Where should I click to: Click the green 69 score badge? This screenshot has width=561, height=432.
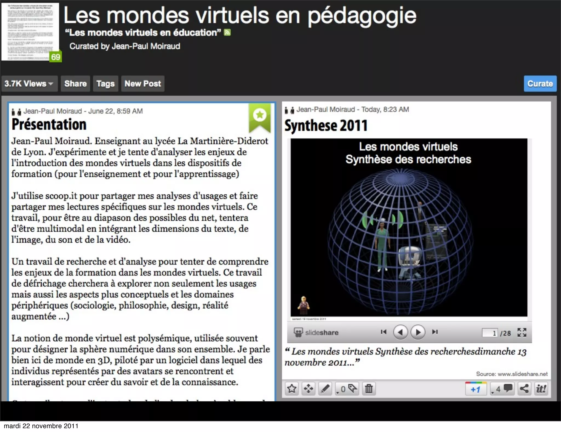point(56,57)
